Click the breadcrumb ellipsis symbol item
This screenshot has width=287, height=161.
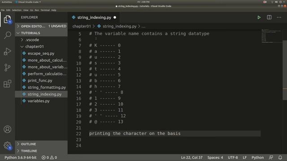click(x=143, y=26)
